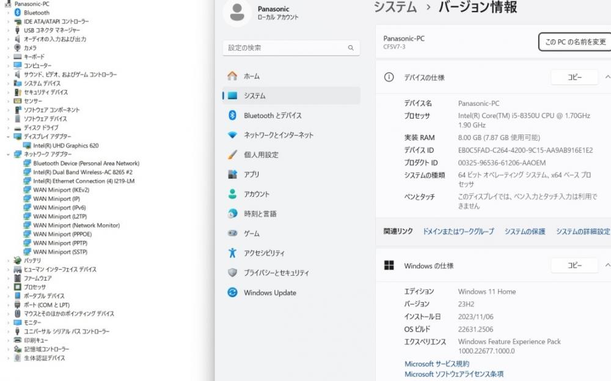The image size is (611, 381).
Task: Open システムの保護 link
Action: click(x=525, y=231)
